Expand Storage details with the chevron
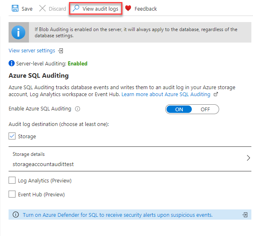The image size is (253, 236). [x=249, y=158]
